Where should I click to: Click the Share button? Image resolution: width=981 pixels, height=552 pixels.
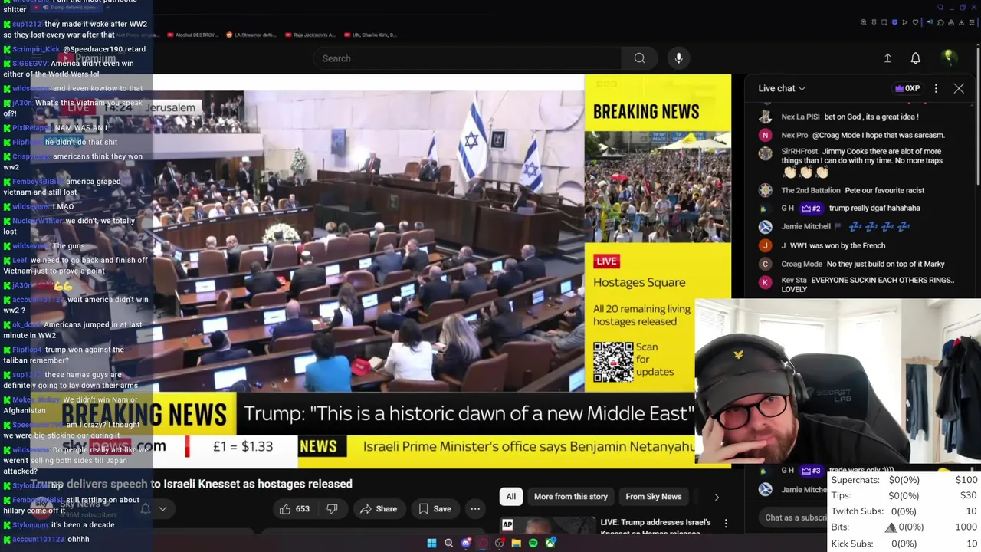click(379, 509)
